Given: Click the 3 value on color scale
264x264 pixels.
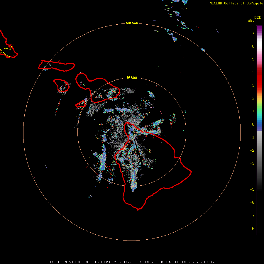Looking at the screenshot, I should click(x=253, y=85).
